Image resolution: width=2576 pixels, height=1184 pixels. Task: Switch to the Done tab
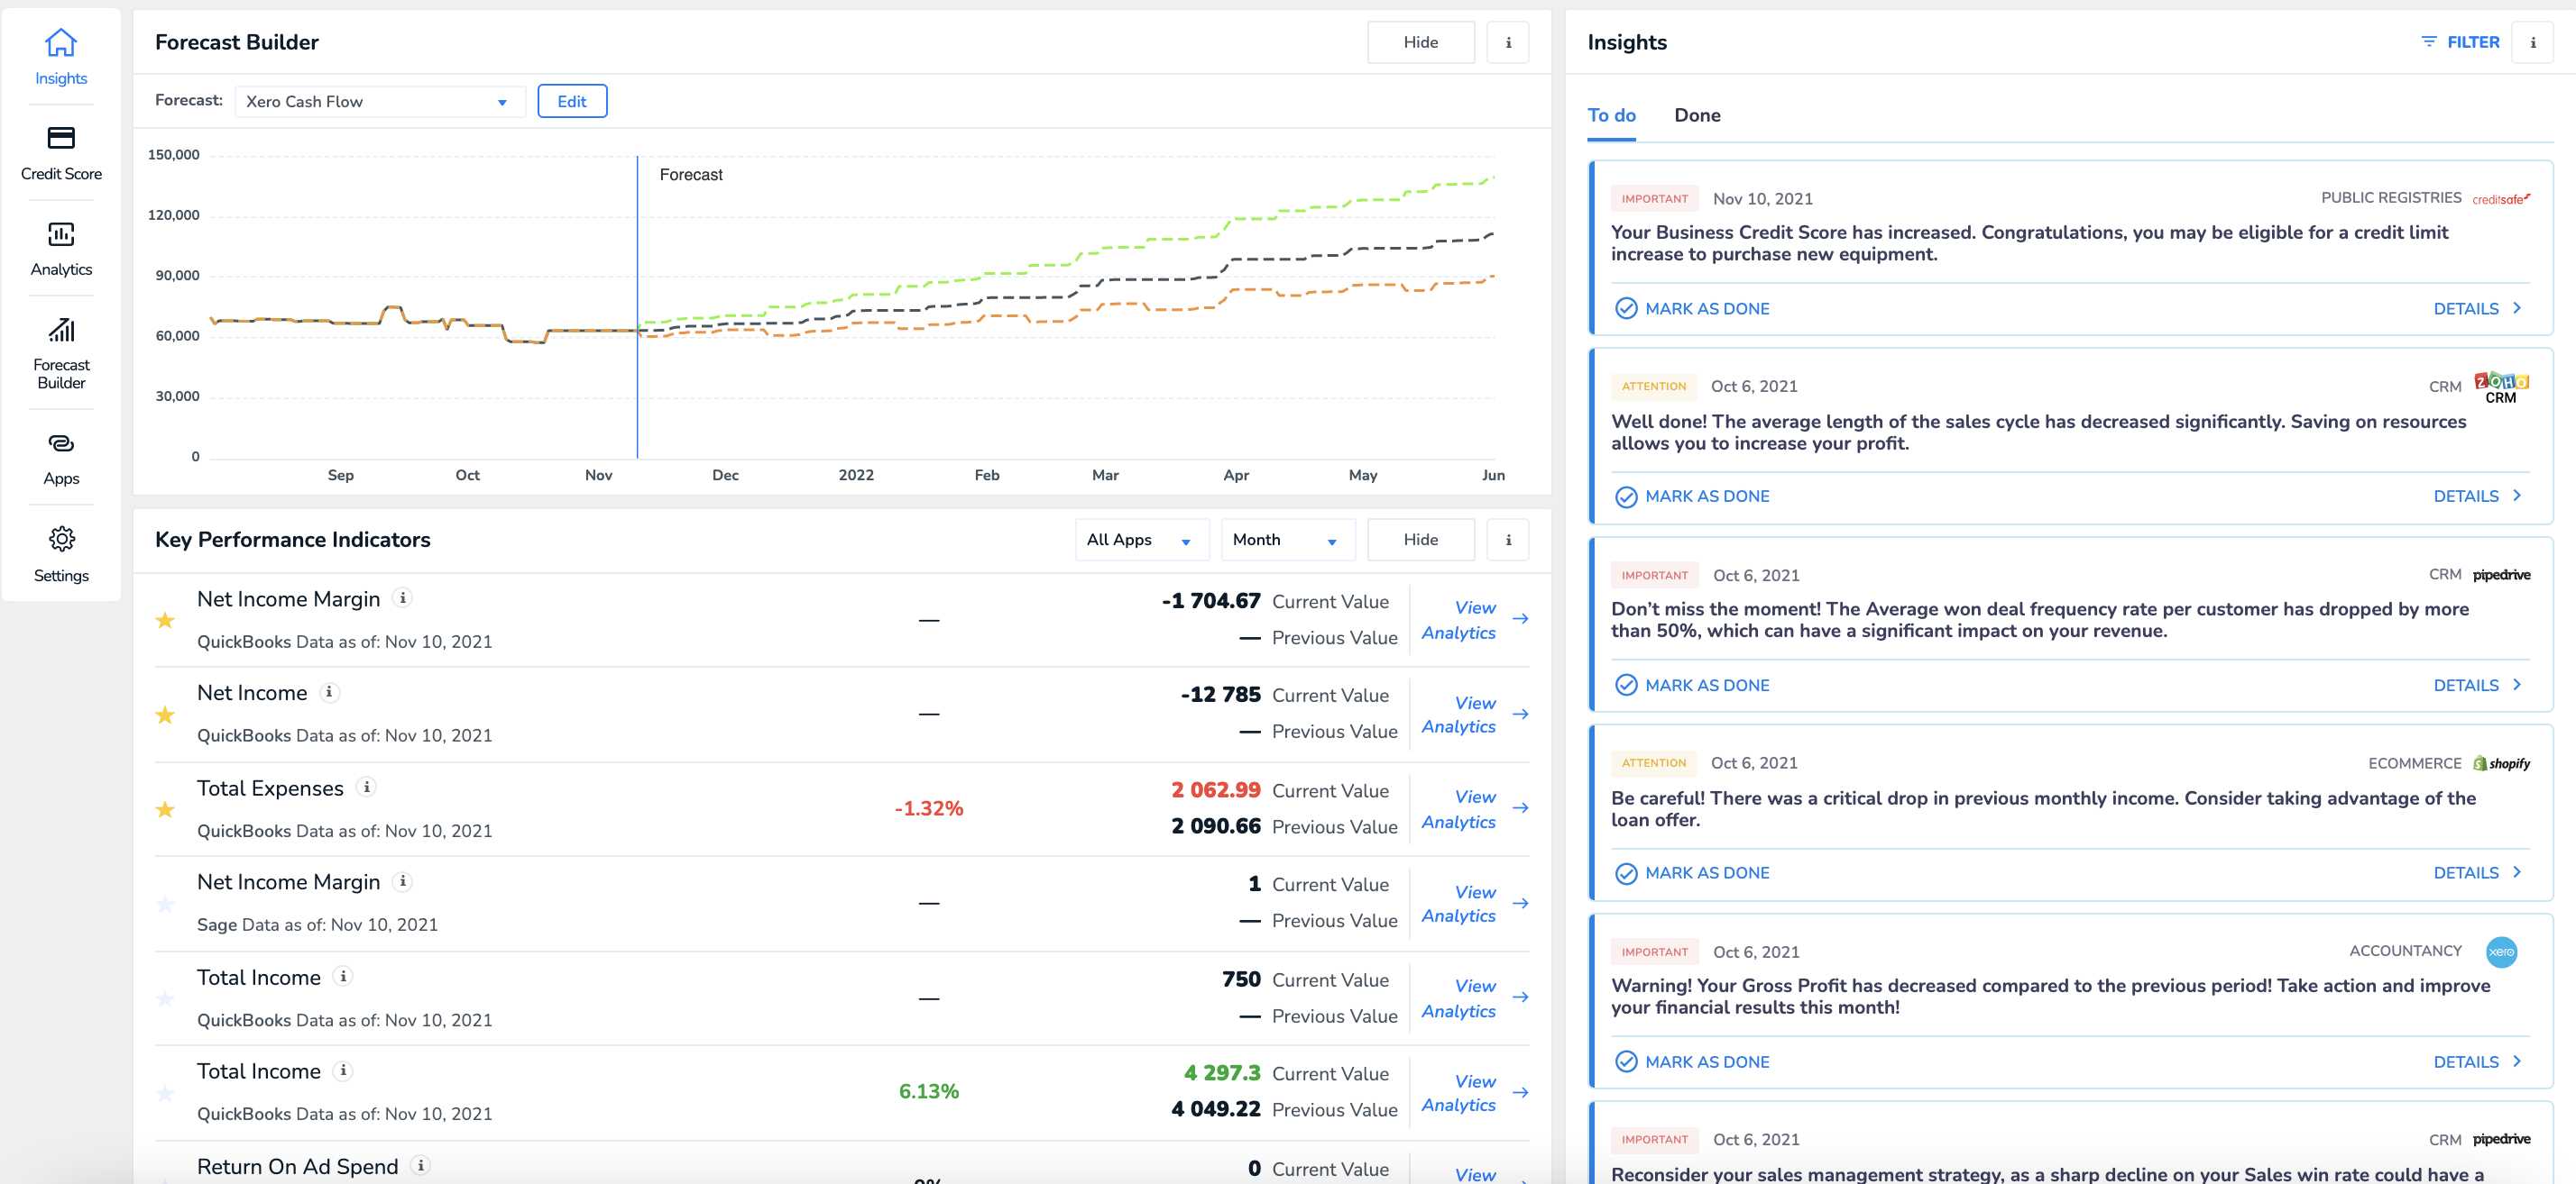[1697, 115]
